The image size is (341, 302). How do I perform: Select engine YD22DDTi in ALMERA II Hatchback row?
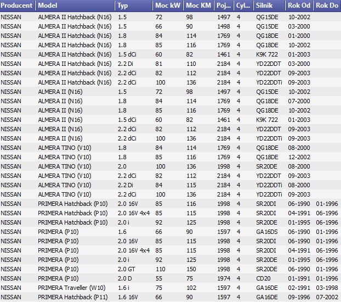(x=269, y=82)
